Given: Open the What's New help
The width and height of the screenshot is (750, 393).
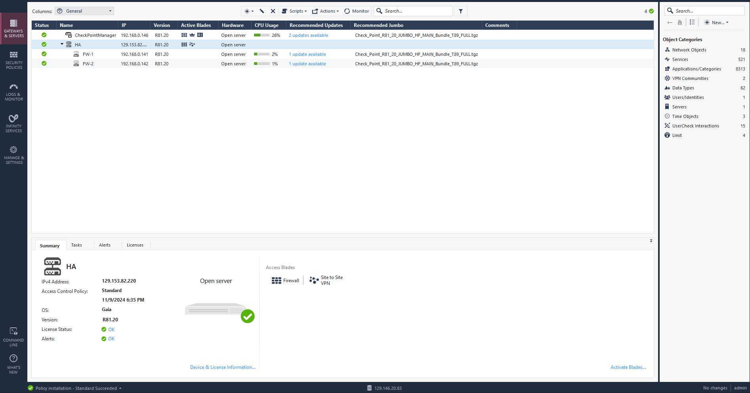Looking at the screenshot, I should [x=13, y=364].
